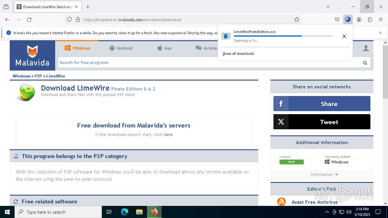Expand the list all tabs chevron
Image resolution: width=388 pixels, height=218 pixels.
coord(328,7)
